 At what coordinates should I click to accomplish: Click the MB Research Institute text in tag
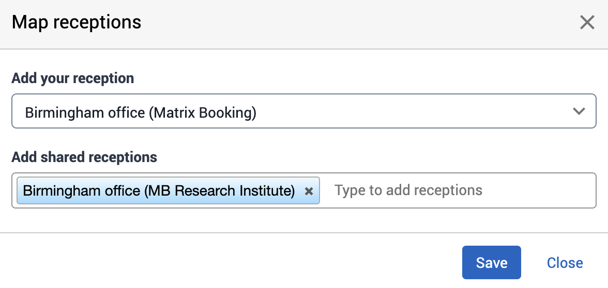point(219,190)
